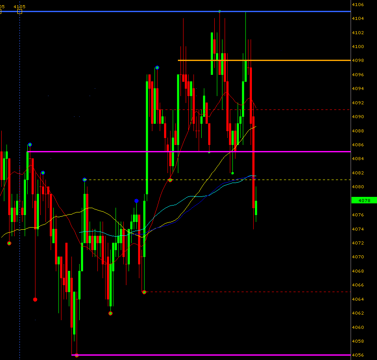Select the orange horizontal line at 4098

pyautogui.click(x=264, y=60)
